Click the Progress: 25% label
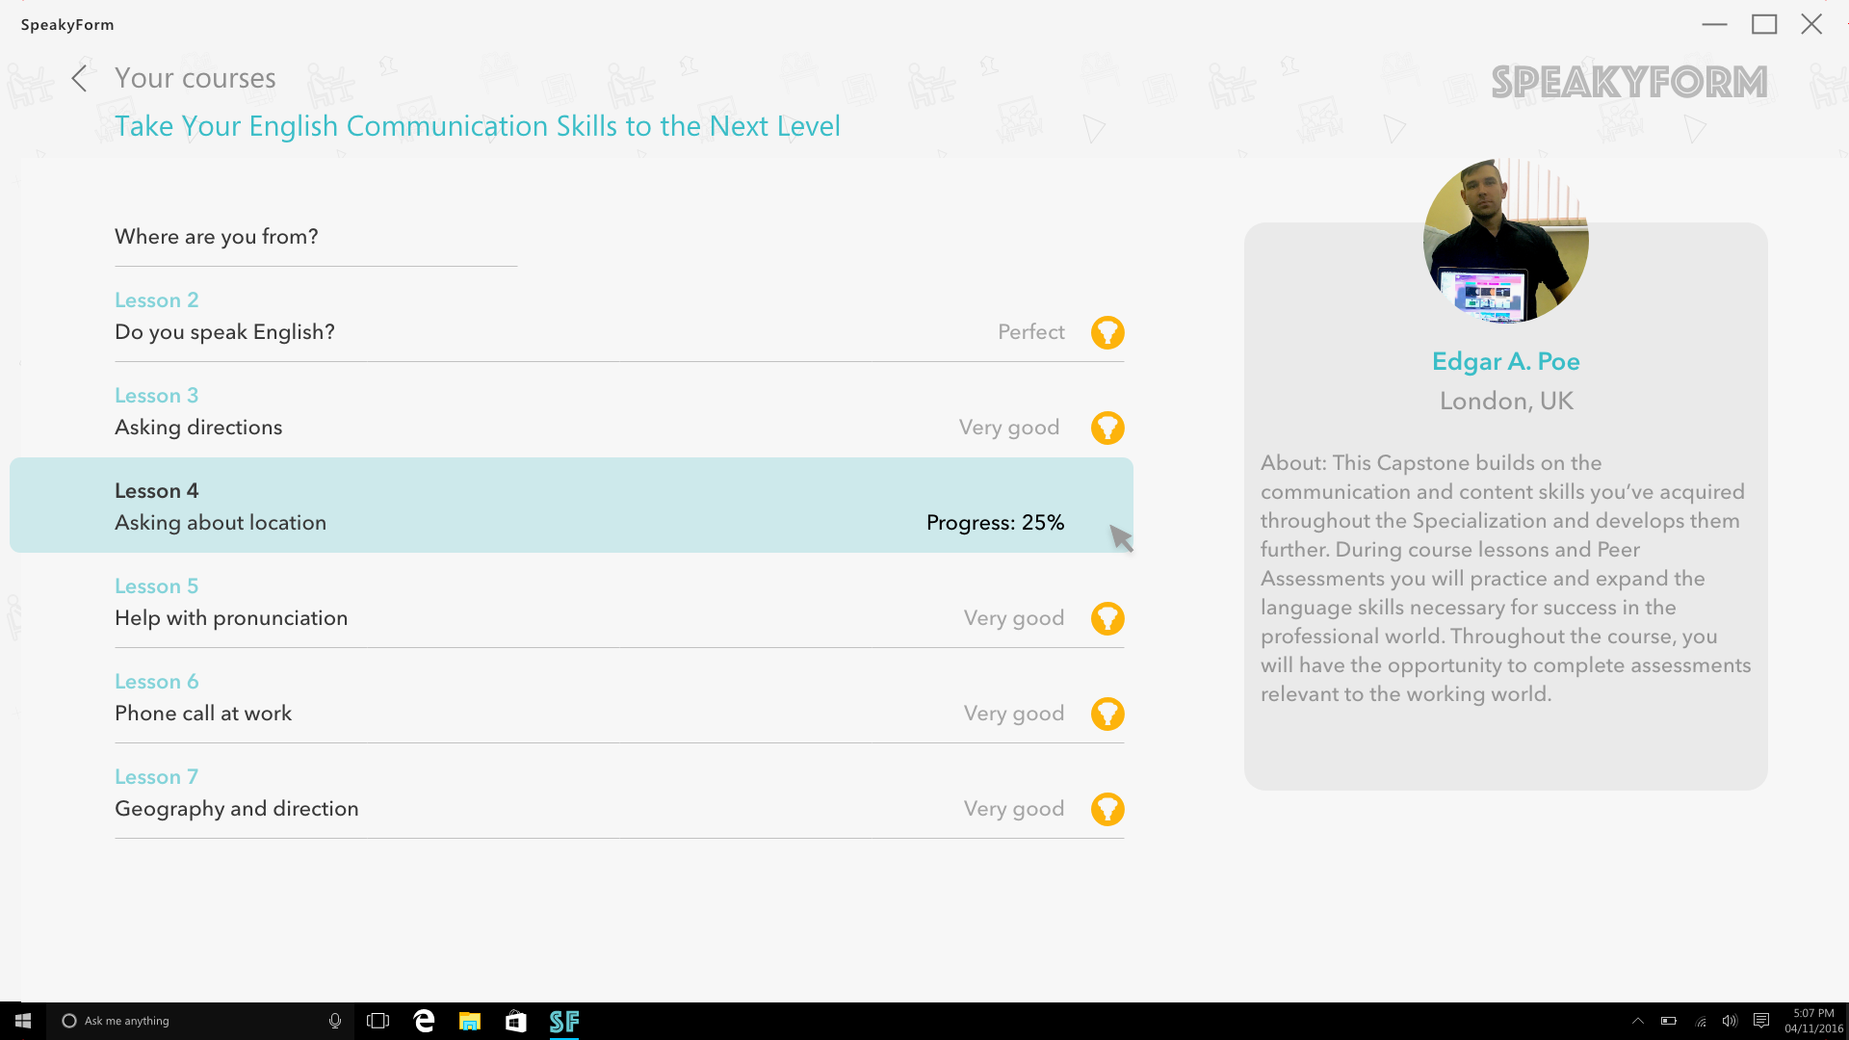This screenshot has height=1040, width=1849. coord(995,523)
